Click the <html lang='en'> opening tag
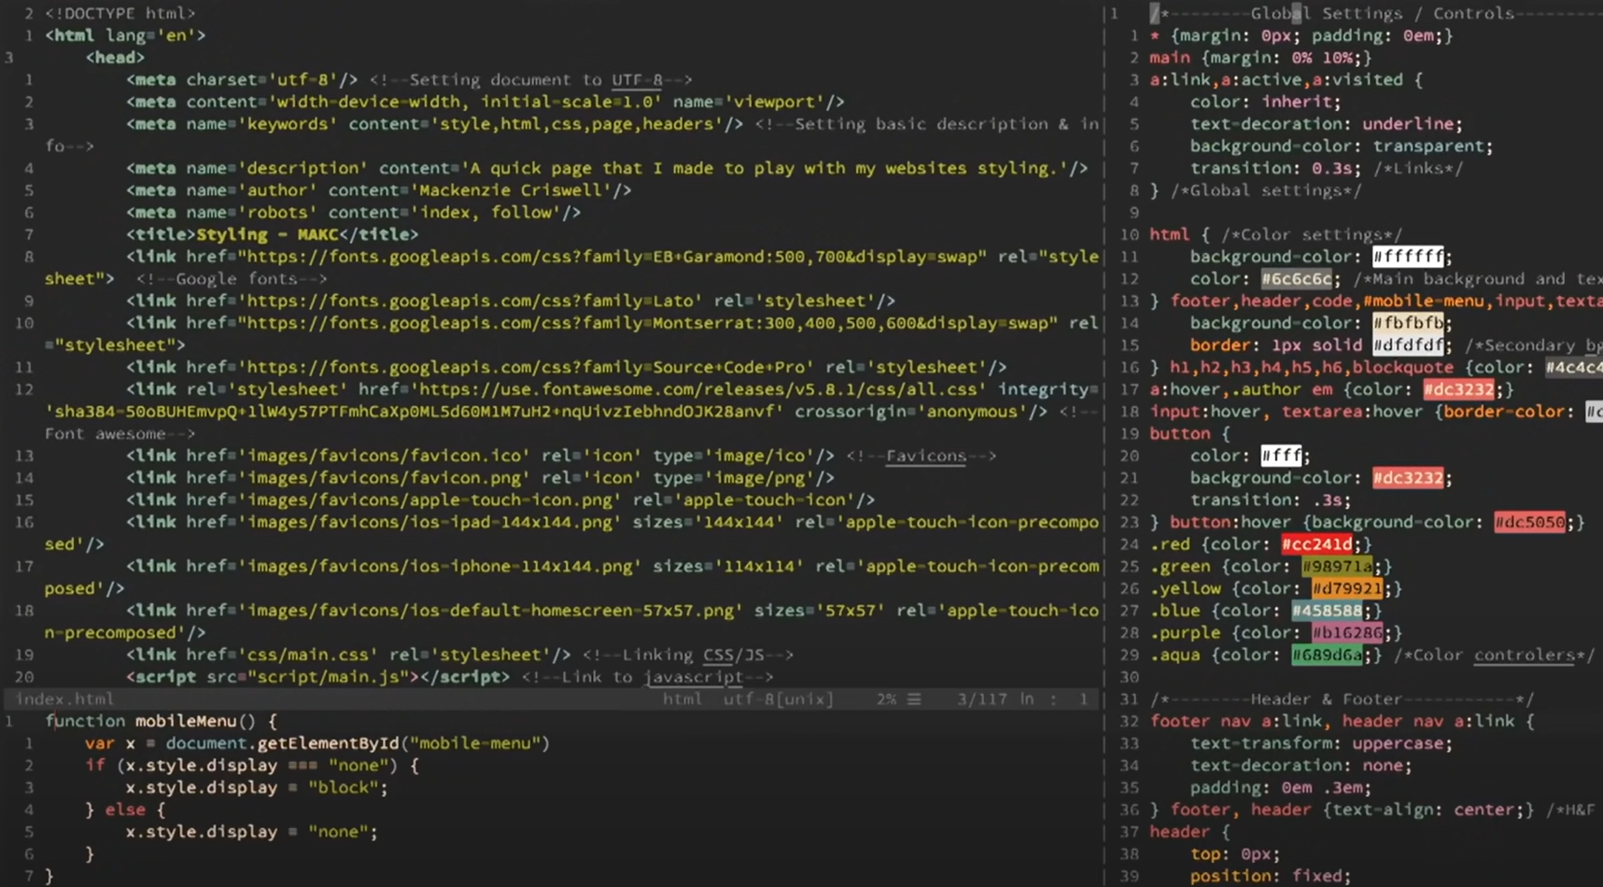 tap(125, 35)
